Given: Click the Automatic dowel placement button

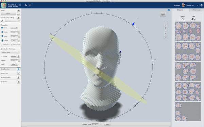Looking at the screenshot, I should 14,56.
